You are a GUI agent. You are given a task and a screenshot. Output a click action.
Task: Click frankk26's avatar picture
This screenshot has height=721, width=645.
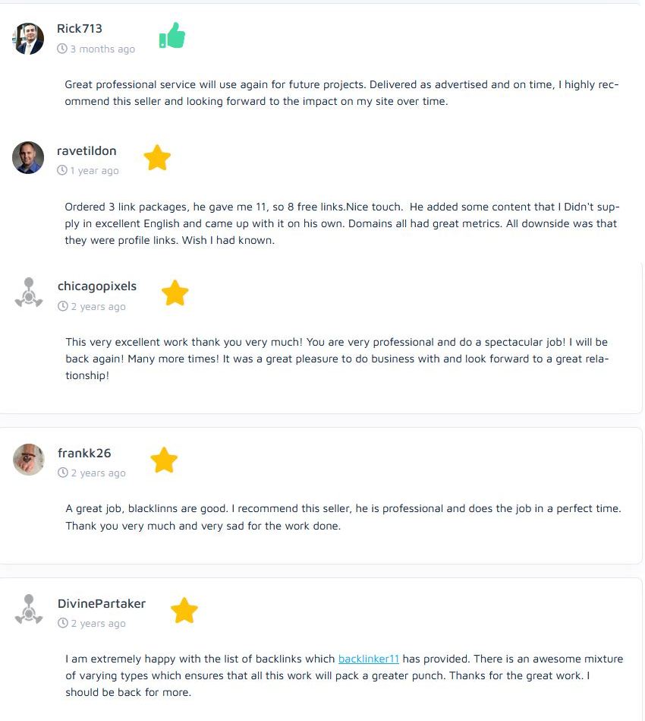tap(29, 460)
